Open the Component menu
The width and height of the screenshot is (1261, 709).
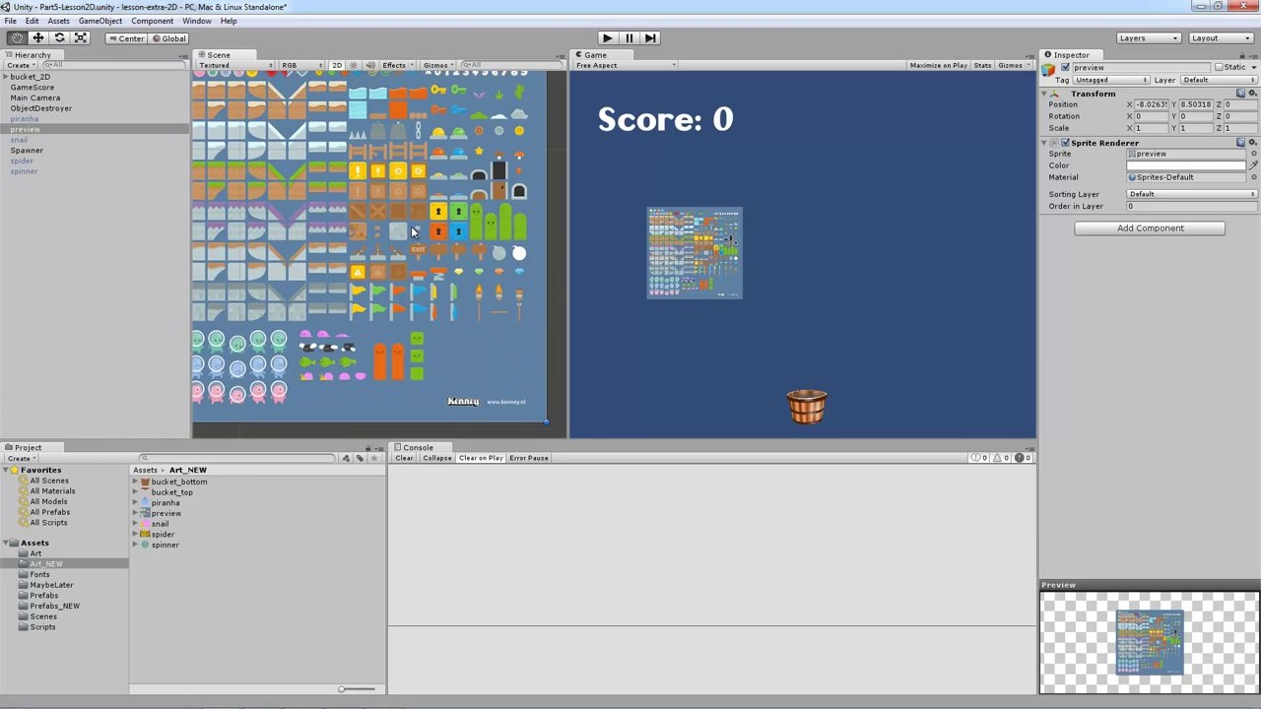(152, 21)
